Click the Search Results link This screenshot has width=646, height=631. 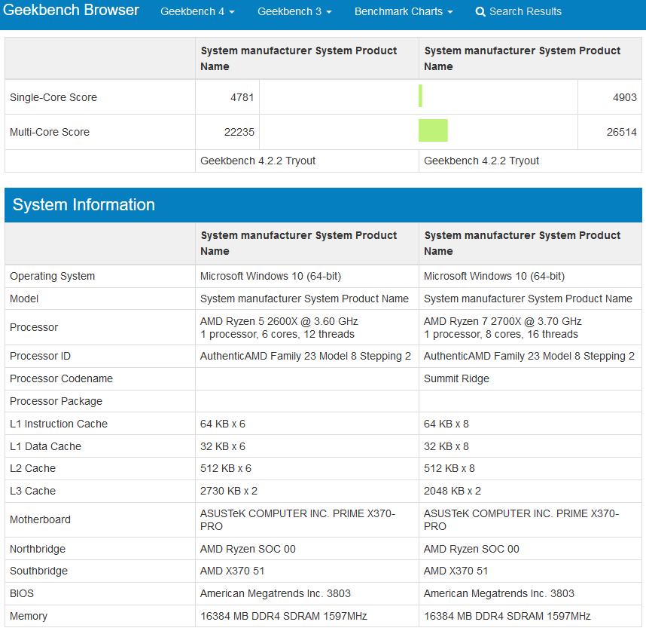pos(526,11)
